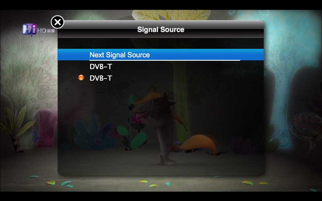Select the second DVB-T text label
322x201 pixels.
101,78
